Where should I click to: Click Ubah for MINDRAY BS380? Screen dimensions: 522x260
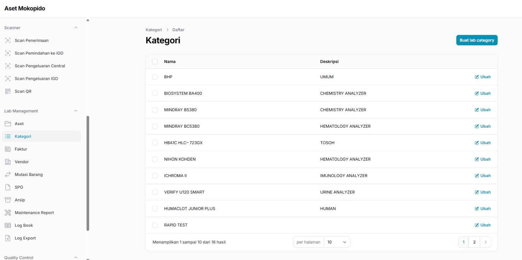483,110
